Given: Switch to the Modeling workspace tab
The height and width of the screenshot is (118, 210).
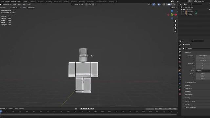Looking at the screenshot, I should point(33,2).
